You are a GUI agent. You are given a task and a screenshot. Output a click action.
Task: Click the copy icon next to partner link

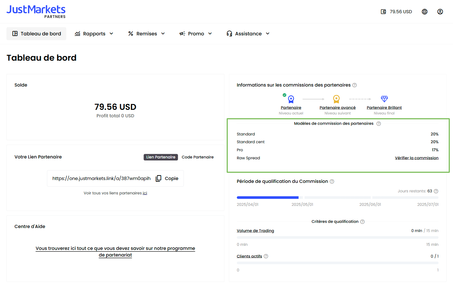(158, 178)
